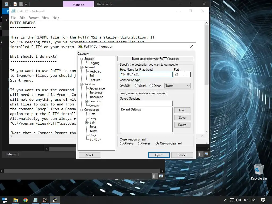Show hidden system tray icons
Image resolution: width=272 pixels, height=204 pixels.
coord(226,200)
